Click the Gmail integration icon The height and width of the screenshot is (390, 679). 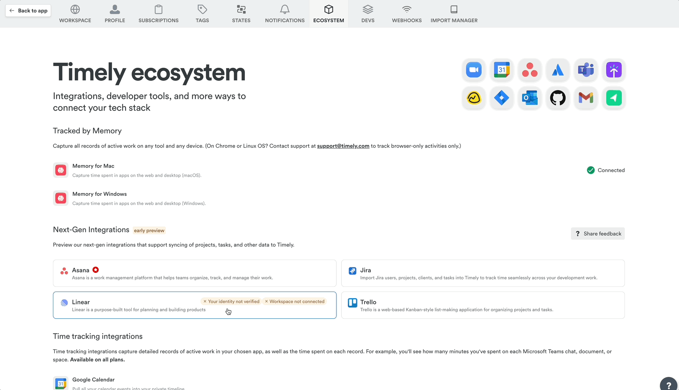tap(586, 98)
